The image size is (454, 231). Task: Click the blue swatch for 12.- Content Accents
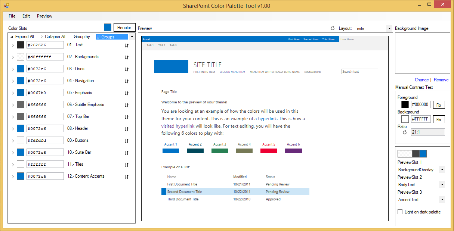(21, 176)
